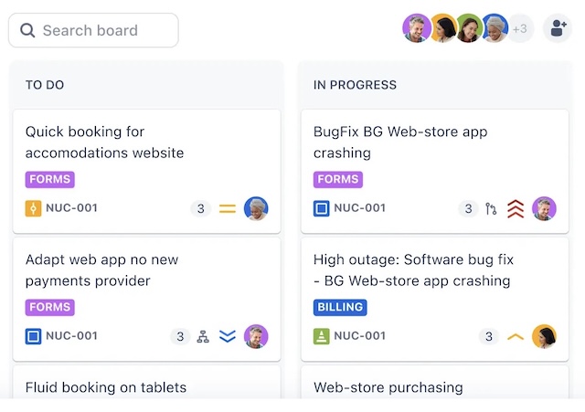Click the child issues hierarchy icon on Adapt web app card
Screen dimensions: 585x412
[x=203, y=336]
